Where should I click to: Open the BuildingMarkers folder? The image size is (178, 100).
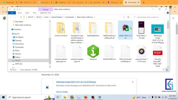click(x=93, y=29)
